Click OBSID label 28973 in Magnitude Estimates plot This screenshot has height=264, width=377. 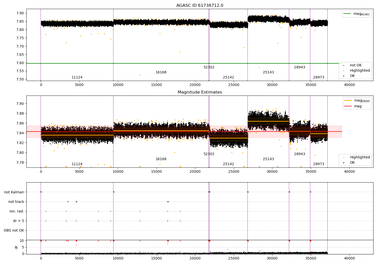pyautogui.click(x=319, y=164)
